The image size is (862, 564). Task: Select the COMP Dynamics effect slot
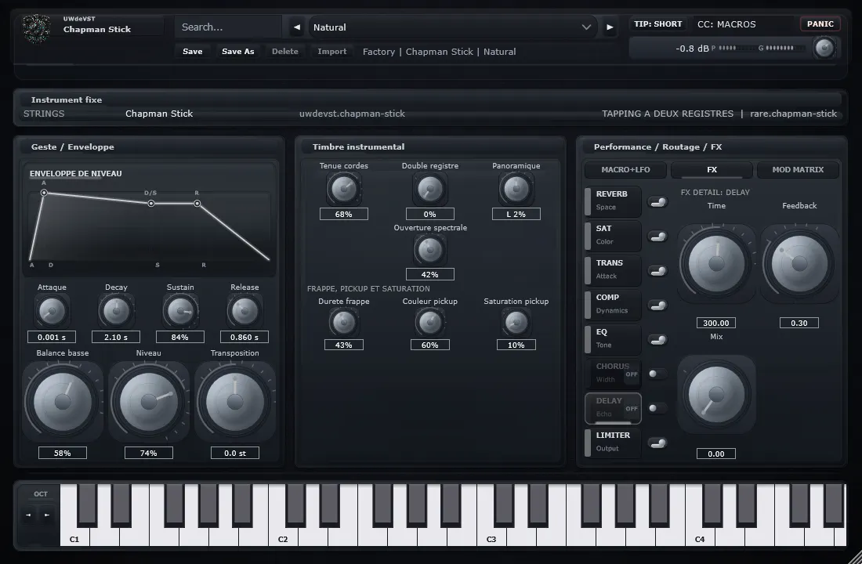point(613,304)
